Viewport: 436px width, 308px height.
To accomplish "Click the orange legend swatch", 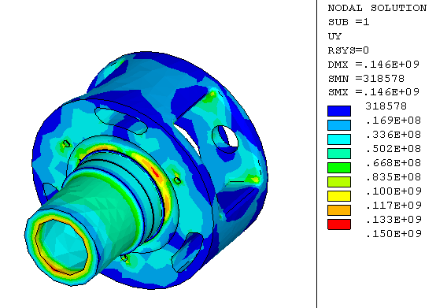I will point(339,210).
